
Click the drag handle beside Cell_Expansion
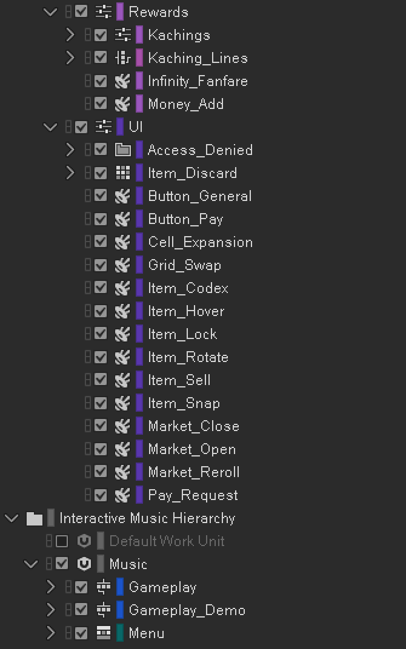click(88, 242)
